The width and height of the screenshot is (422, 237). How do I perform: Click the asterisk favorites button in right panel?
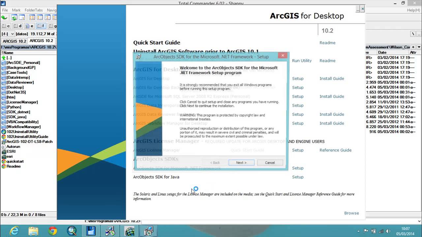(x=413, y=47)
